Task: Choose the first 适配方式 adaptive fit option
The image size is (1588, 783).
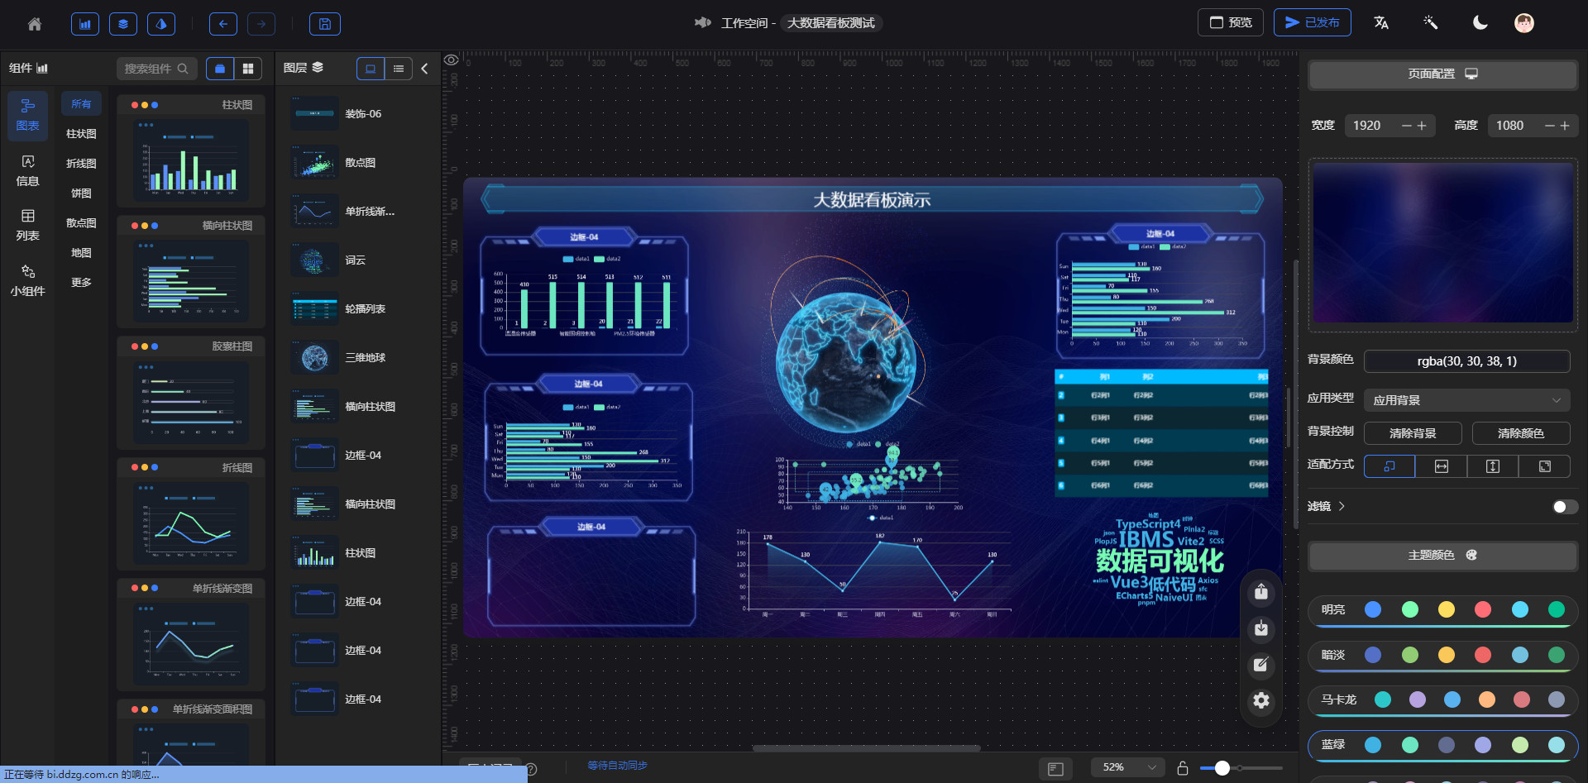Action: tap(1389, 466)
